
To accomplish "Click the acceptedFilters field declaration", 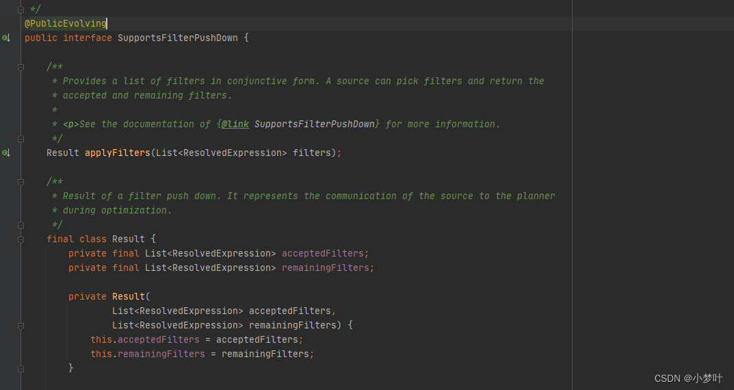I will 322,253.
